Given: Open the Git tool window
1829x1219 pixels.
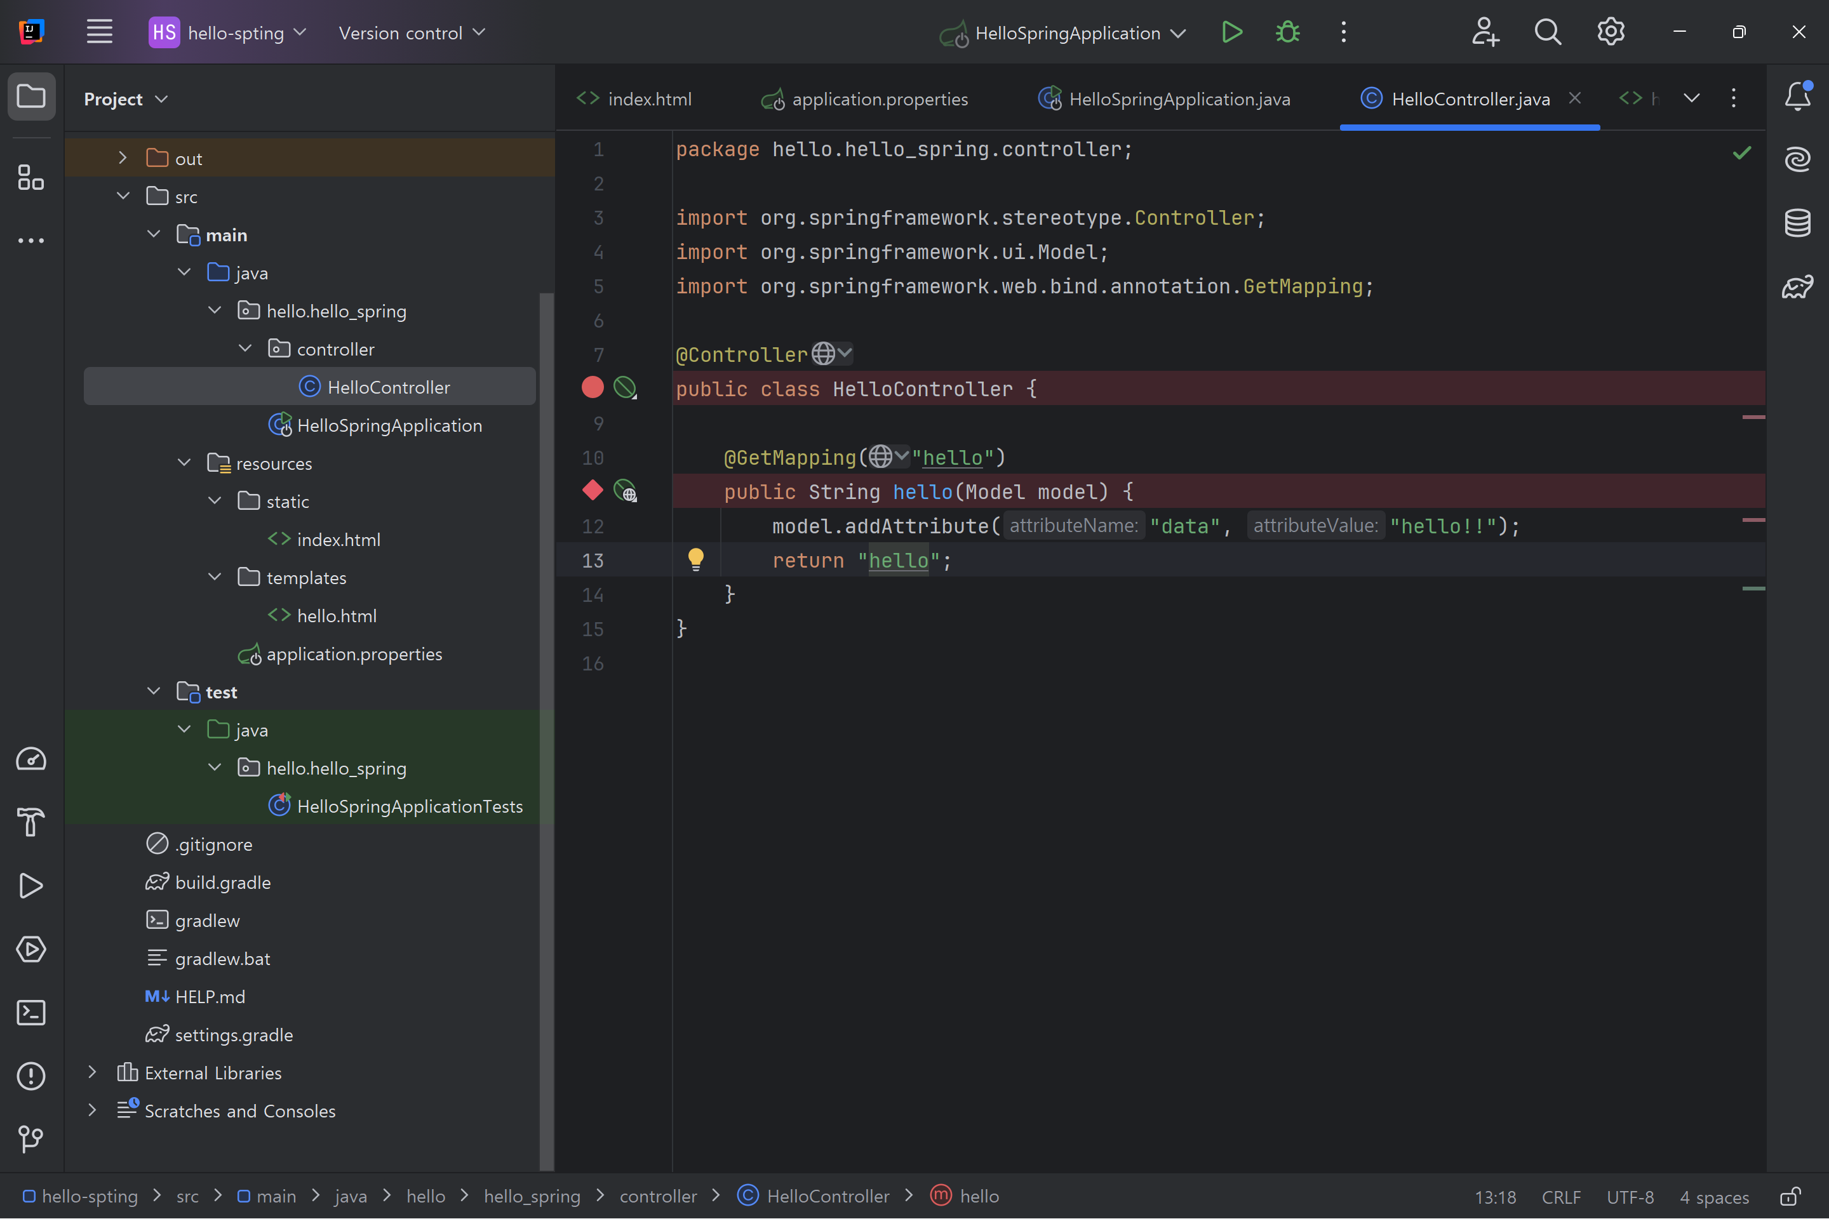Looking at the screenshot, I should (31, 1140).
